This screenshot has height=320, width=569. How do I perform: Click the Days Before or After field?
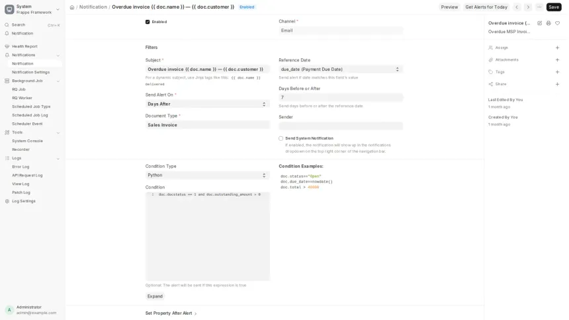pyautogui.click(x=341, y=98)
